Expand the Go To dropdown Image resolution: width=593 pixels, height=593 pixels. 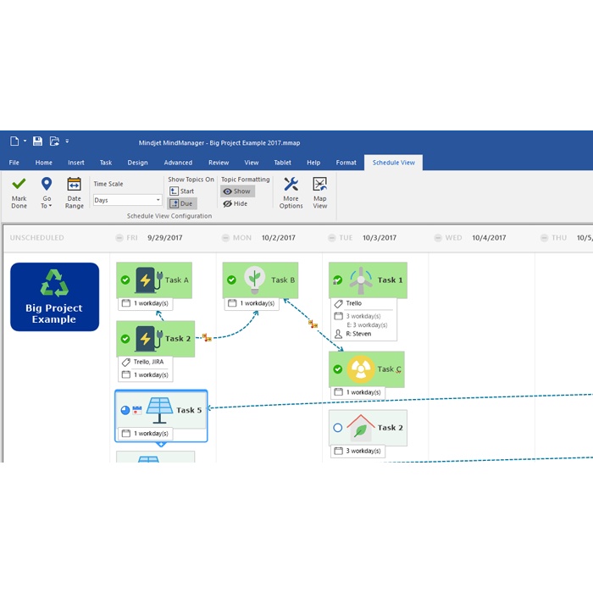tap(47, 206)
